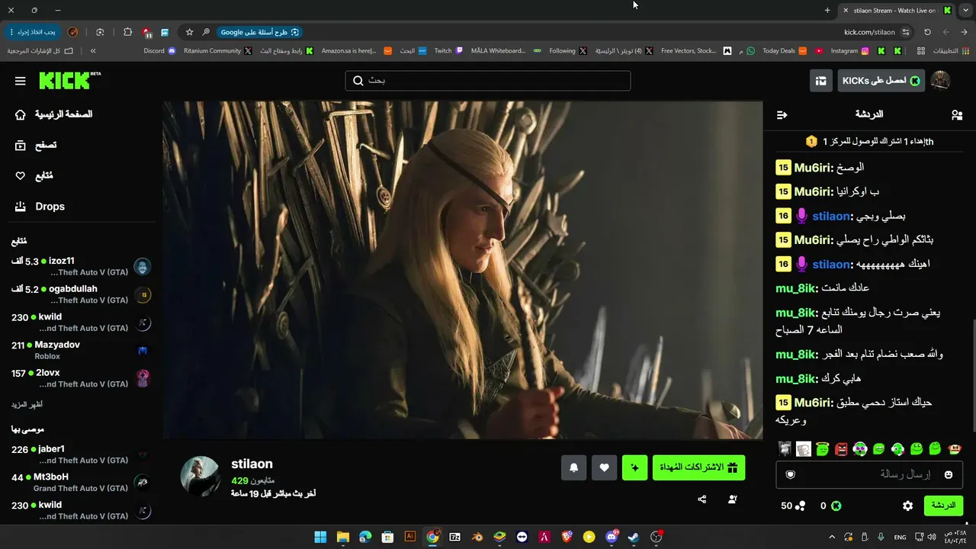Select the stilaon Stream browser tab
Viewport: 976px width, 549px height.
896,10
